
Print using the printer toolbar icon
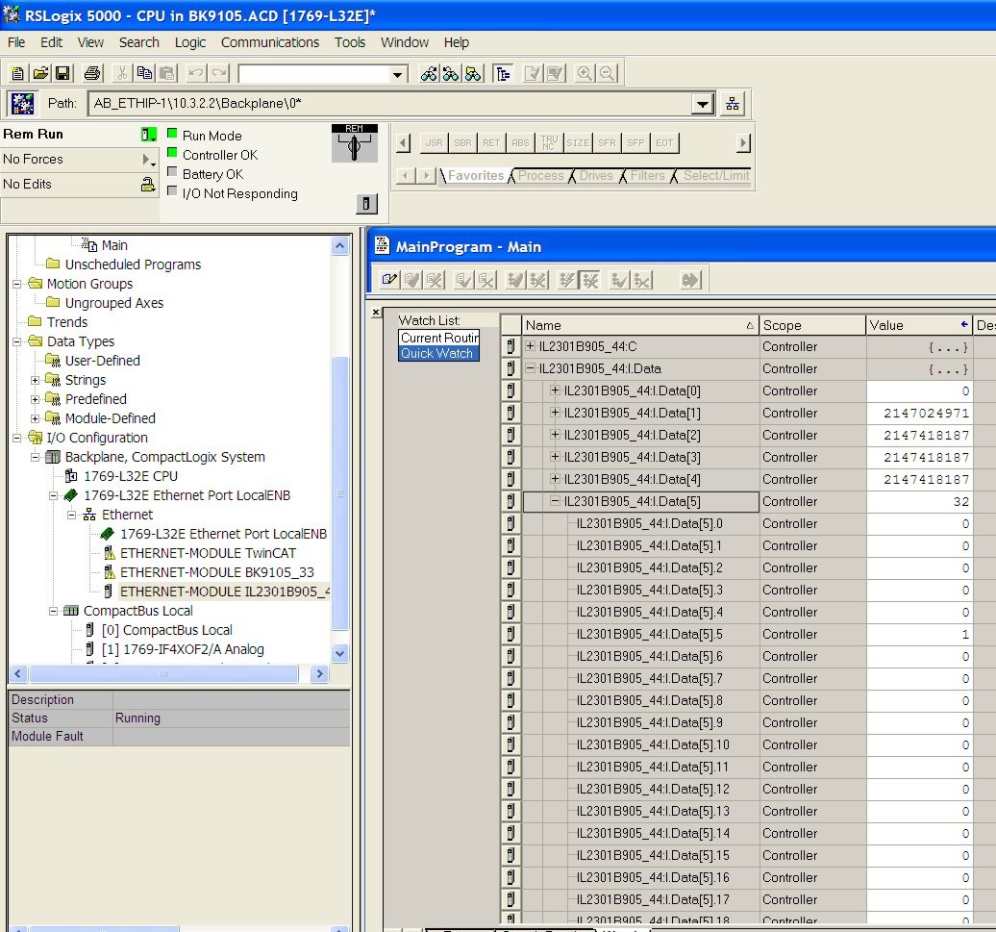92,74
